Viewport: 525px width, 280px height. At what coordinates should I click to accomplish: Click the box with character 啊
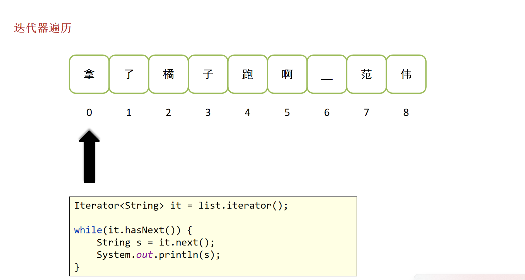tap(287, 74)
